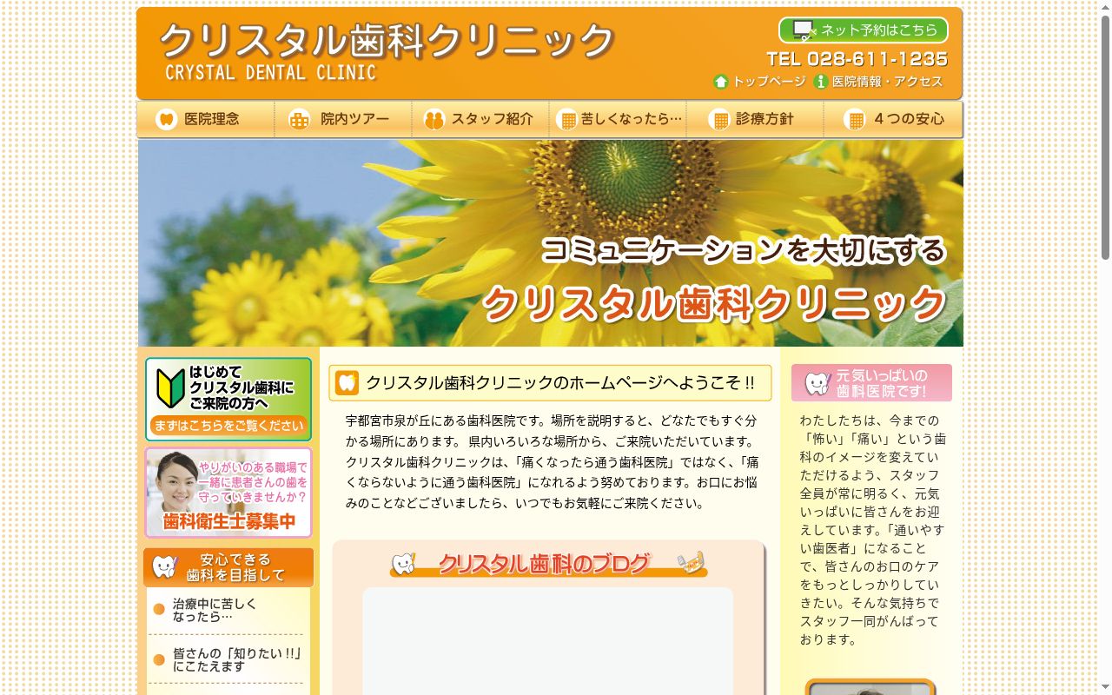The width and height of the screenshot is (1112, 695).
Task: Select 院内ツアー navigation tab
Action: [x=343, y=119]
